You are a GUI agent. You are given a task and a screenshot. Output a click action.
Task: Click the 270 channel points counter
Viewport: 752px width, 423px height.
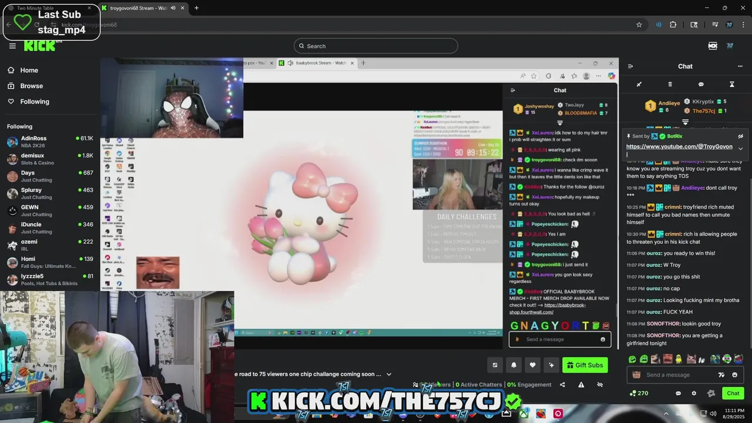coord(639,394)
